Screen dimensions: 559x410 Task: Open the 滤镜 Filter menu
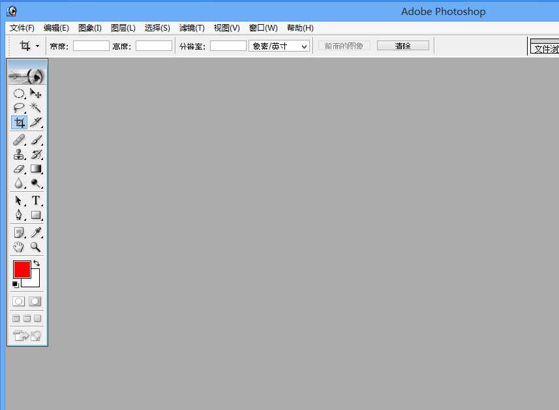coord(191,27)
